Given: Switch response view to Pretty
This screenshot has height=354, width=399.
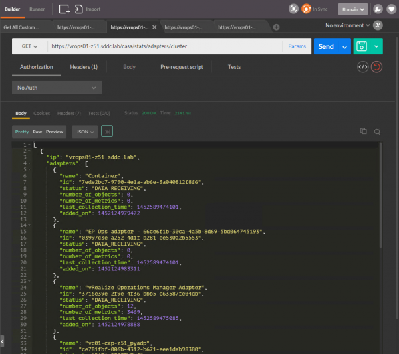Looking at the screenshot, I should (x=22, y=132).
